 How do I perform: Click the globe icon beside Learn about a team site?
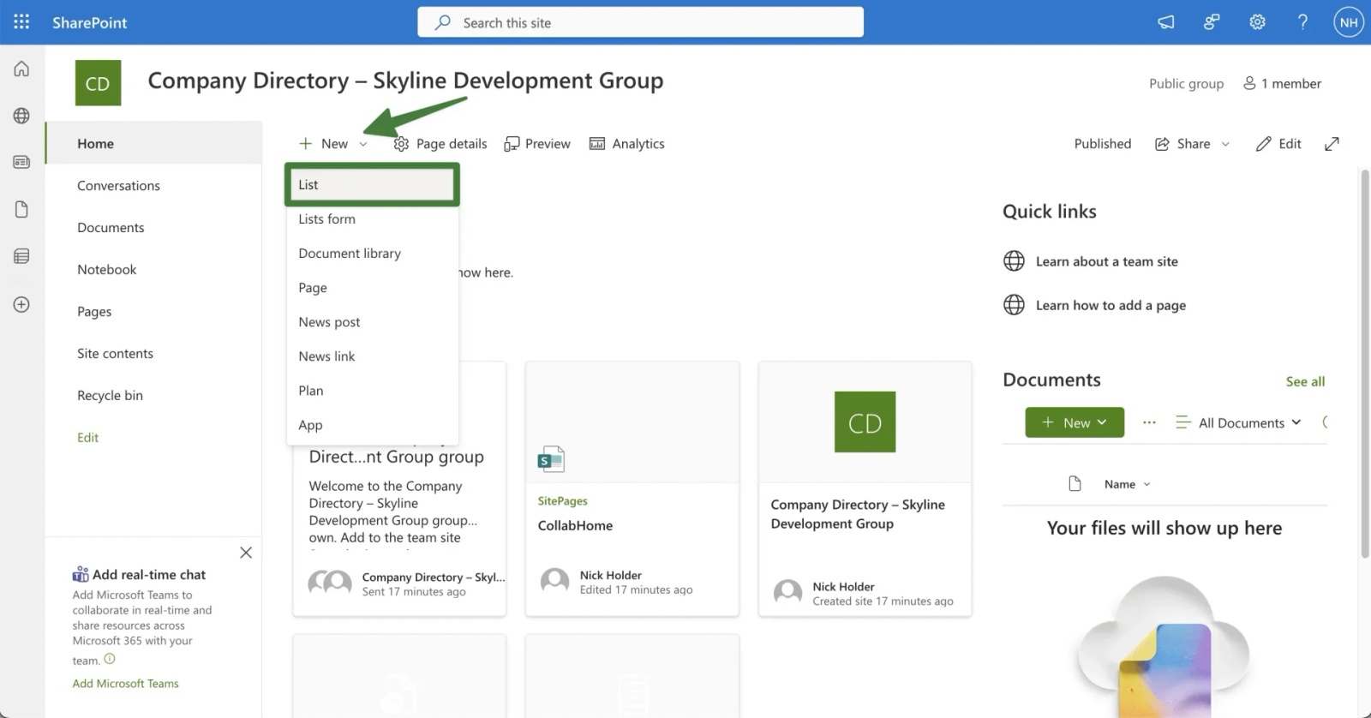1014,261
